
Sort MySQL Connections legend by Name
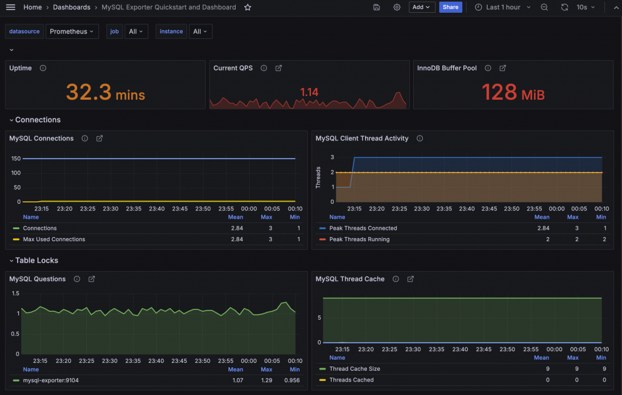[x=30, y=217]
